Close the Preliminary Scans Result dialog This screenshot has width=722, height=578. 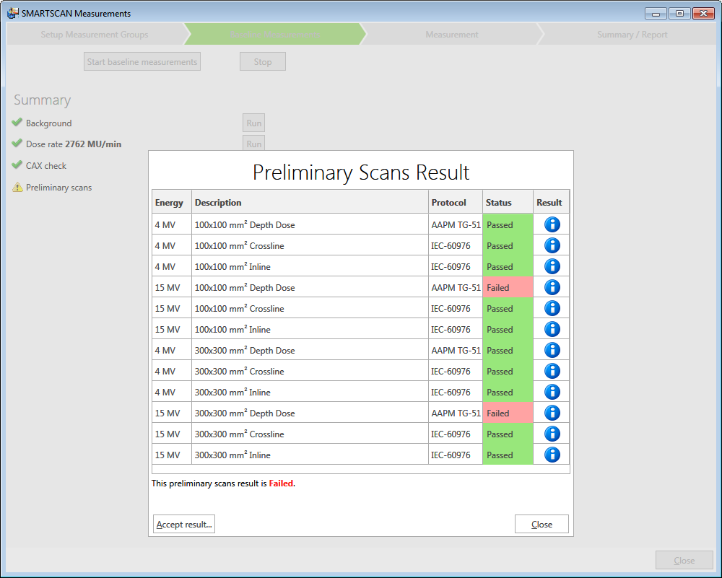[x=541, y=524]
